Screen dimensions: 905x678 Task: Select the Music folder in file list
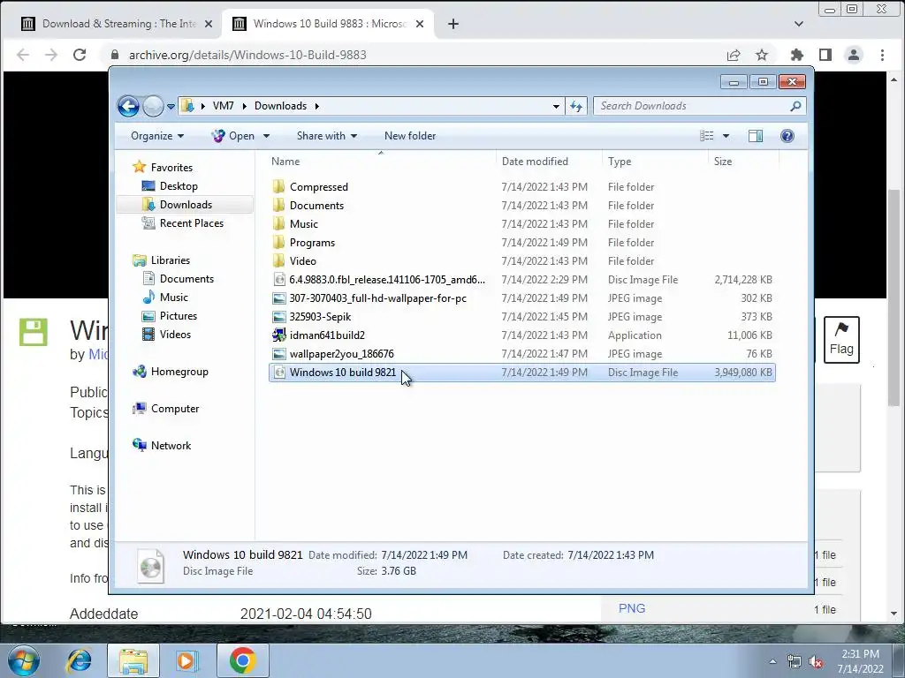point(304,223)
